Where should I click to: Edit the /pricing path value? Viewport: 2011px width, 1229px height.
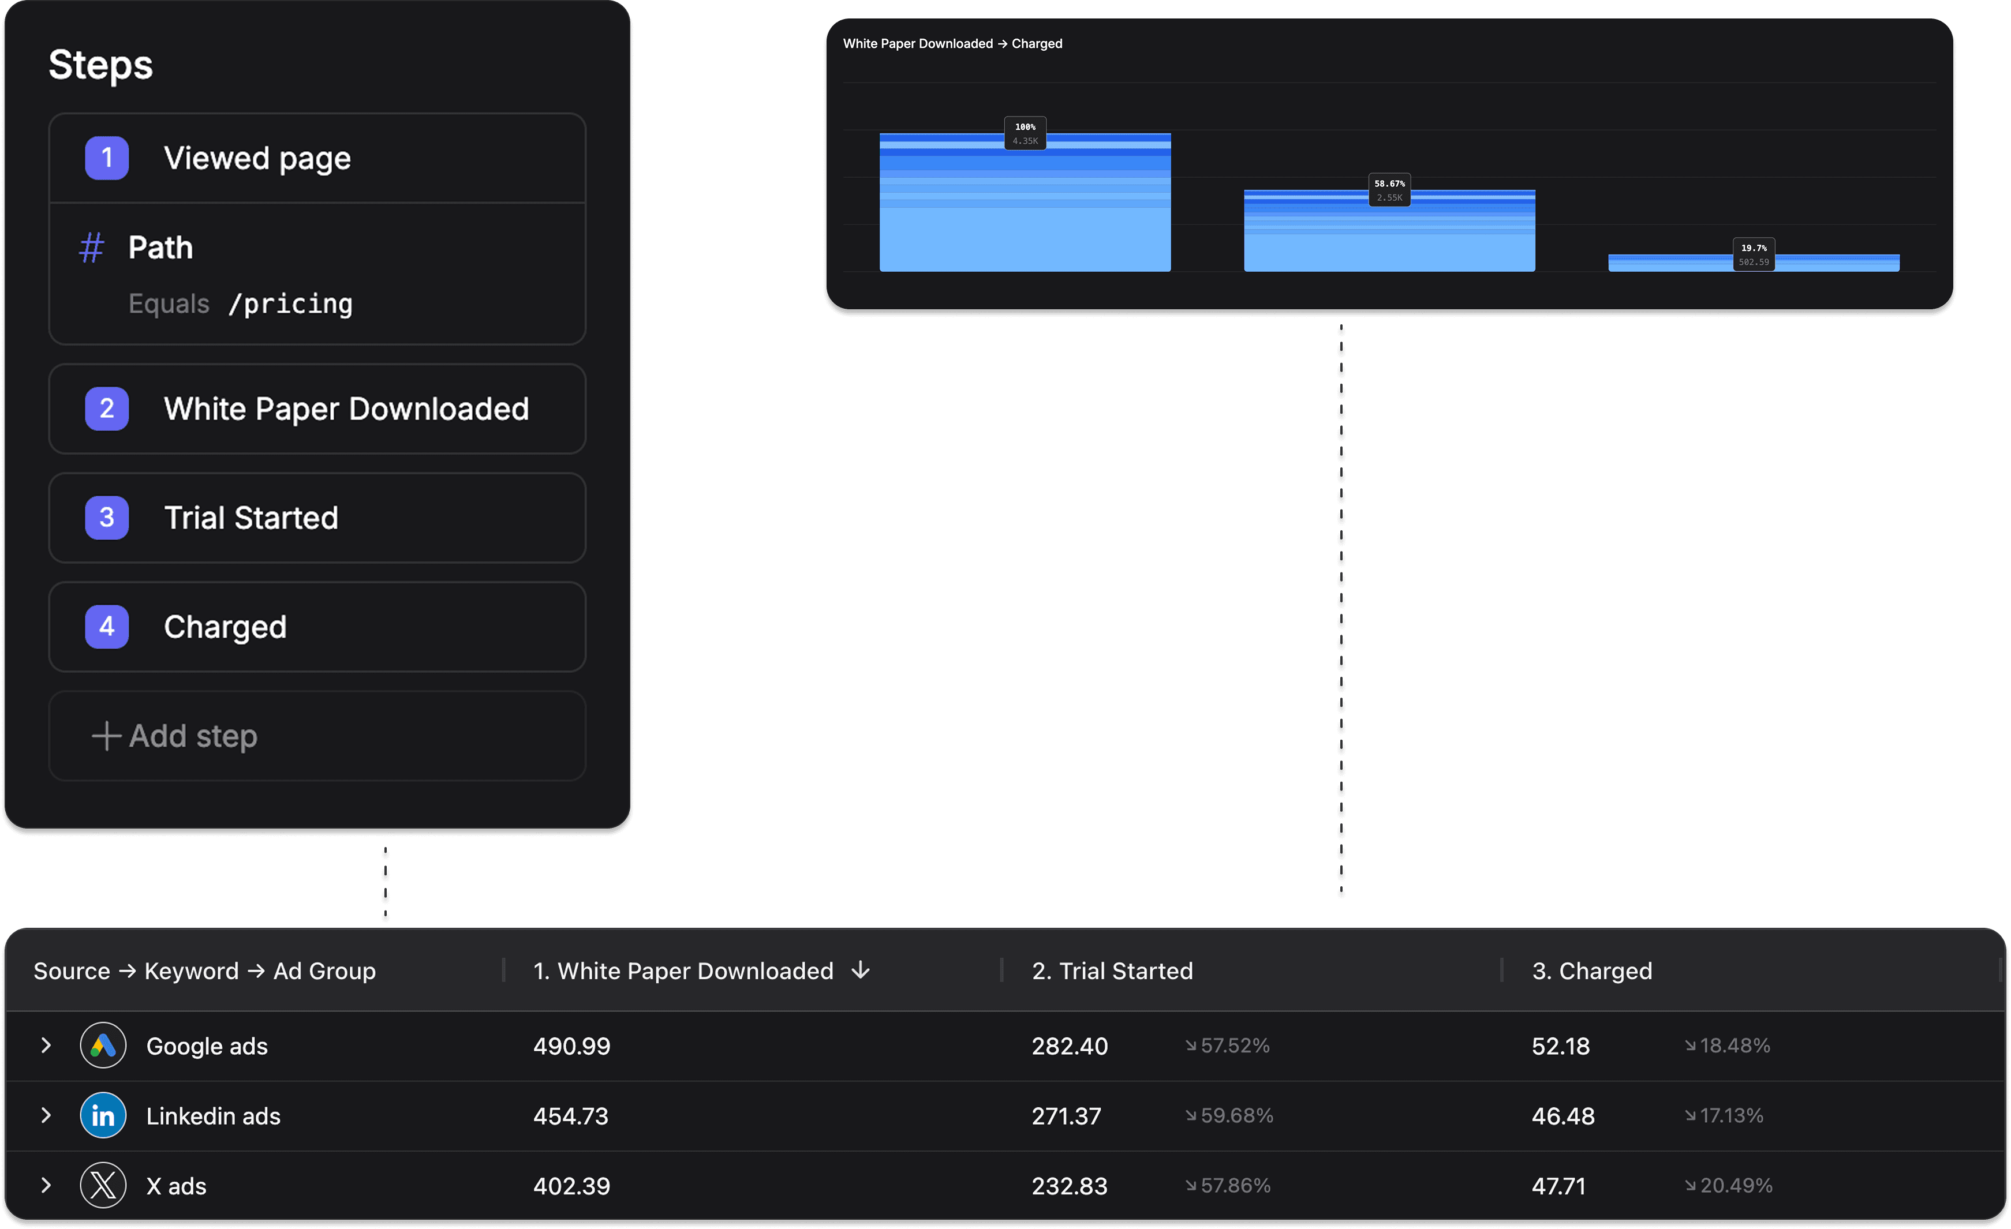tap(290, 305)
